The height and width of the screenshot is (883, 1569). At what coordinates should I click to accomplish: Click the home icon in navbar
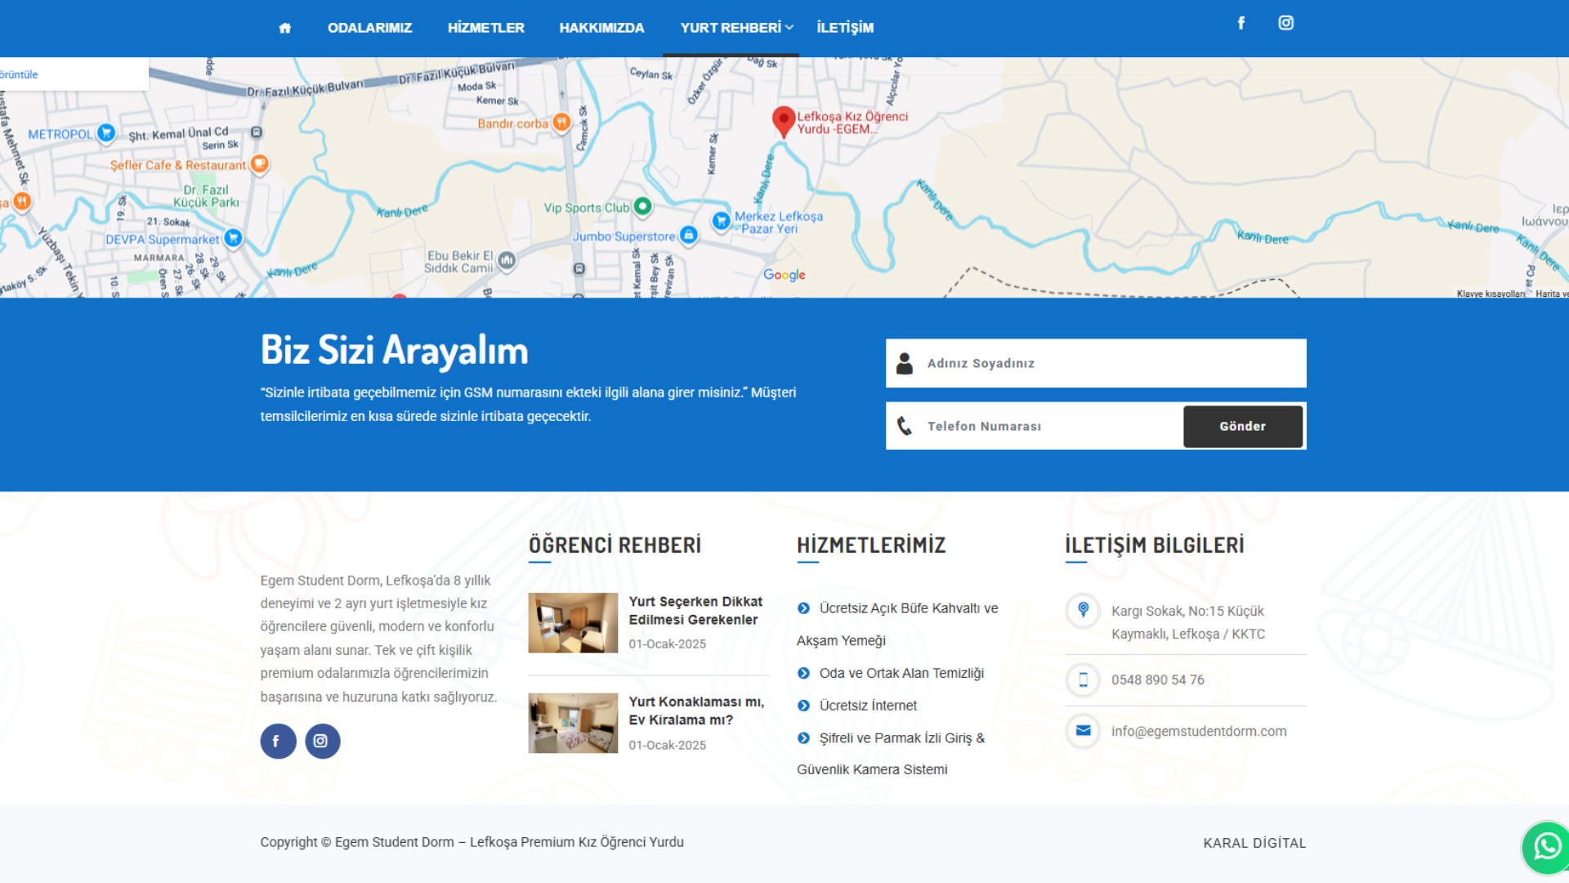[284, 28]
